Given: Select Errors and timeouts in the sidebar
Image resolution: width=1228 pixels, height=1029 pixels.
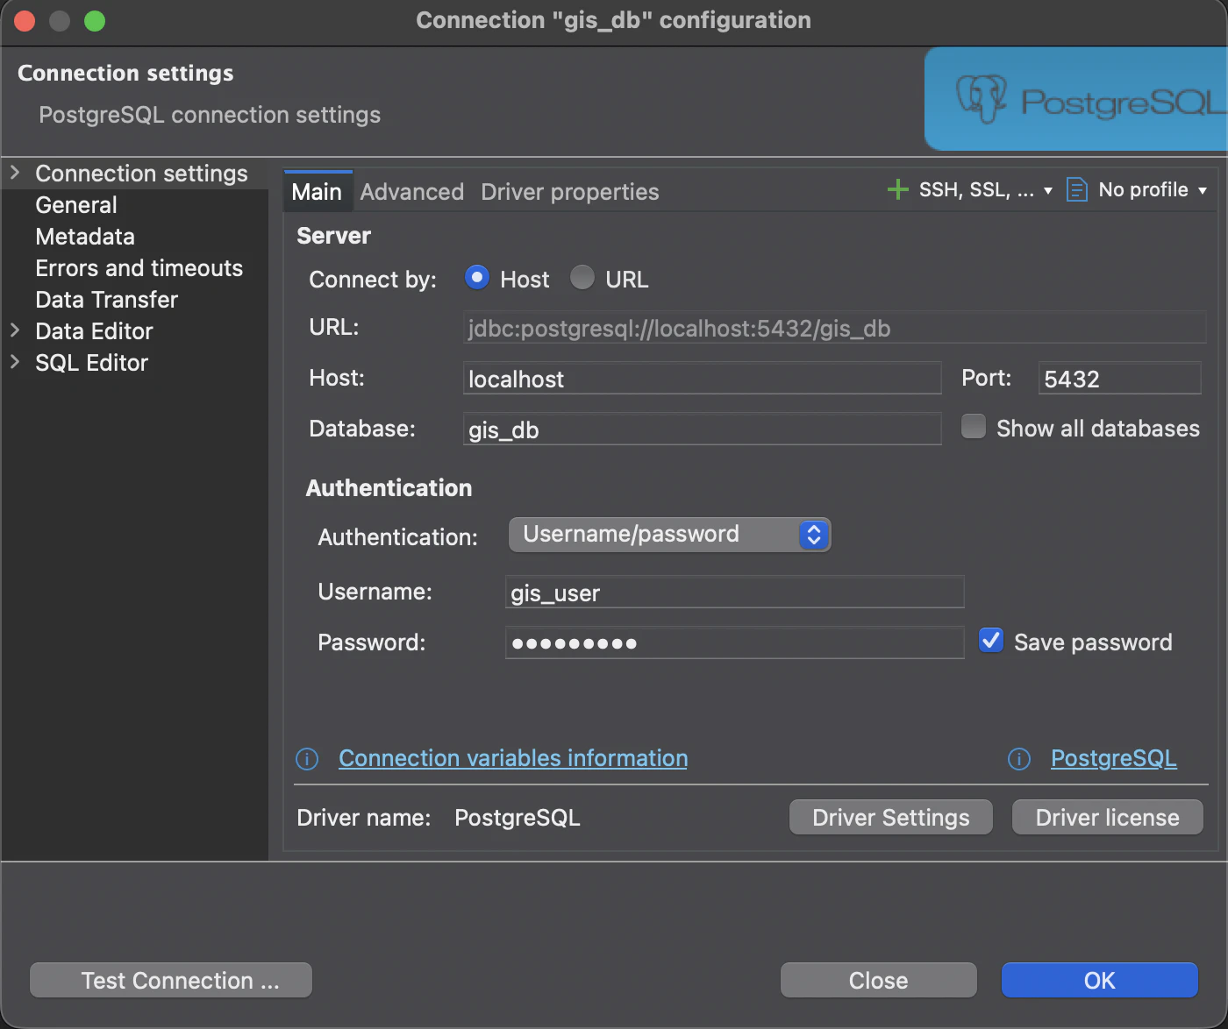Looking at the screenshot, I should pos(139,268).
